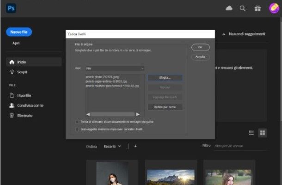Switch to list view icon
The image size is (282, 185).
click(251, 133)
